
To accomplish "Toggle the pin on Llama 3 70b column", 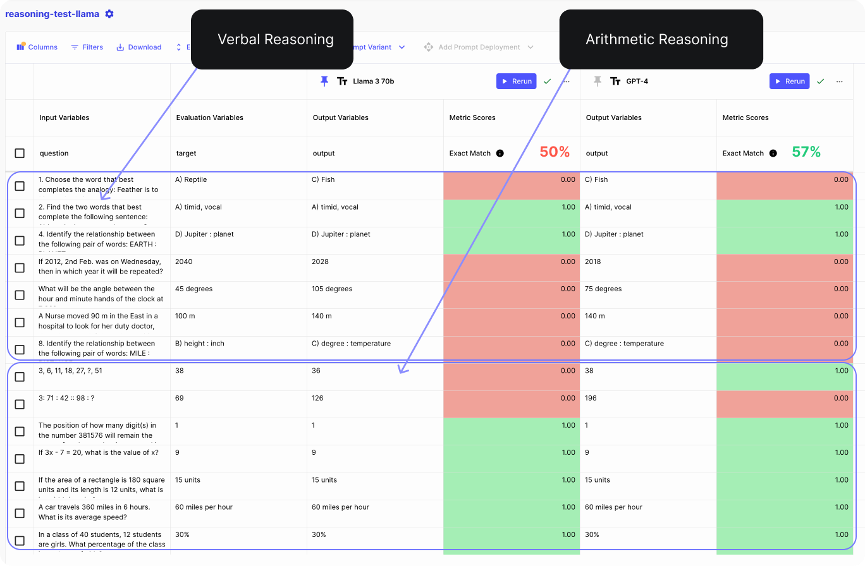I will click(x=324, y=81).
